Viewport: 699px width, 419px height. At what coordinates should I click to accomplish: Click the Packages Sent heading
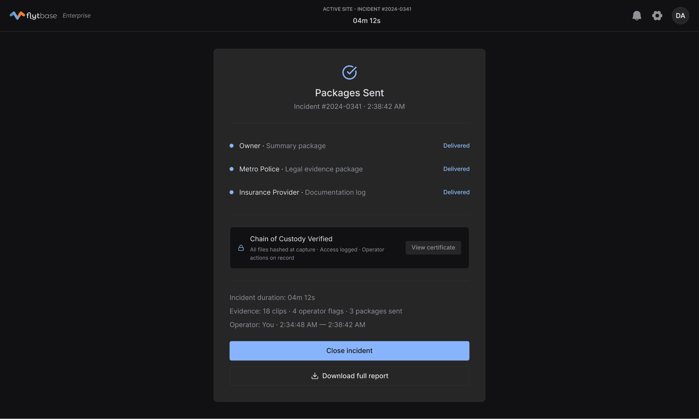tap(349, 93)
